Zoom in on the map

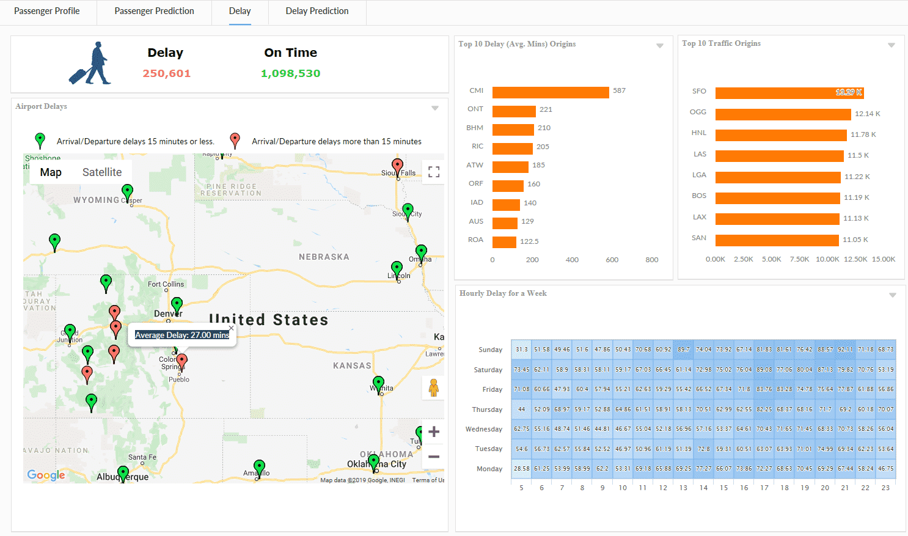[x=434, y=432]
